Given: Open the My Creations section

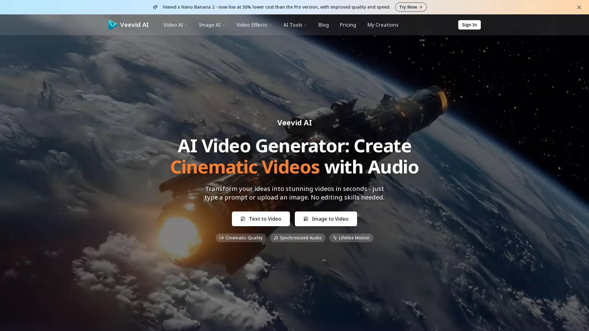Looking at the screenshot, I should pos(383,25).
